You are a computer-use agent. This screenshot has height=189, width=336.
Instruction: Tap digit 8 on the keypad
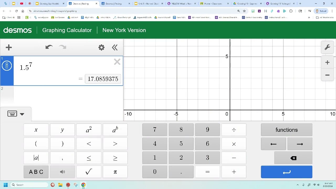181,130
